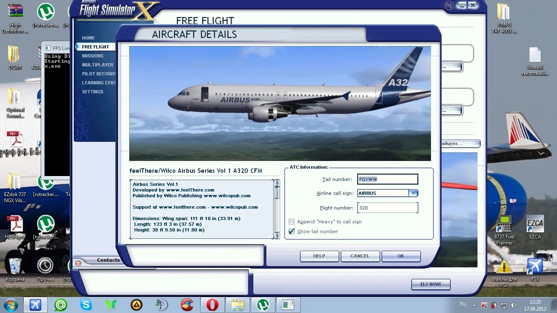Open the Файлы для FSX warning icon
Image resolution: width=557 pixels, height=313 pixels.
click(504, 273)
